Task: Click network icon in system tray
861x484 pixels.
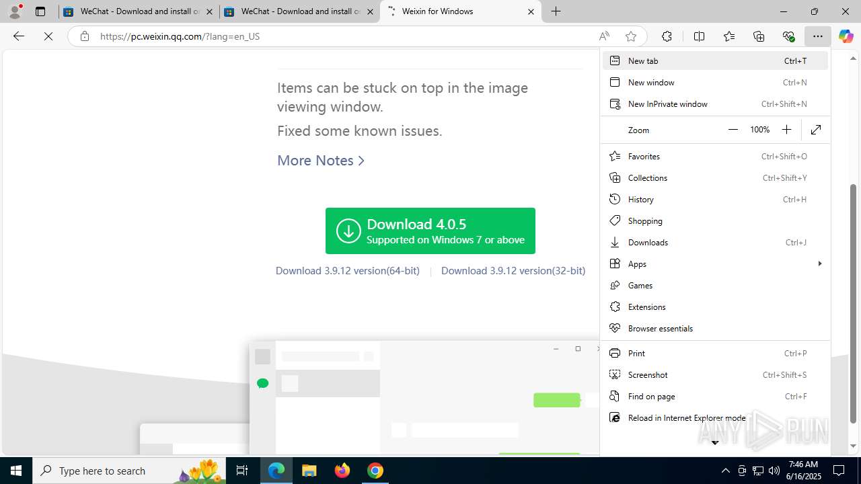Action: tap(757, 471)
